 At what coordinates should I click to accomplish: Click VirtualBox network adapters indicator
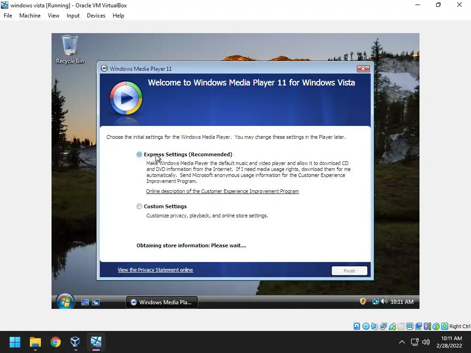pyautogui.click(x=383, y=326)
